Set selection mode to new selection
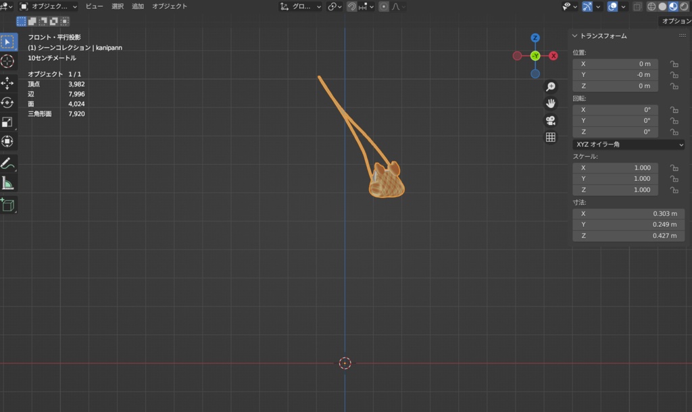This screenshot has height=412, width=692. pos(21,21)
